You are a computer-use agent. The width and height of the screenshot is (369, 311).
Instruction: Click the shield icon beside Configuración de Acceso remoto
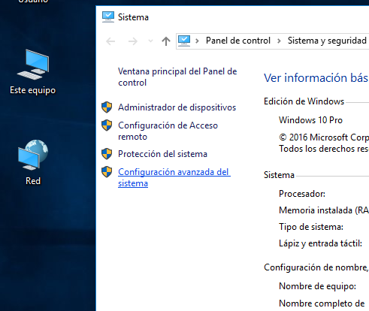coord(107,125)
